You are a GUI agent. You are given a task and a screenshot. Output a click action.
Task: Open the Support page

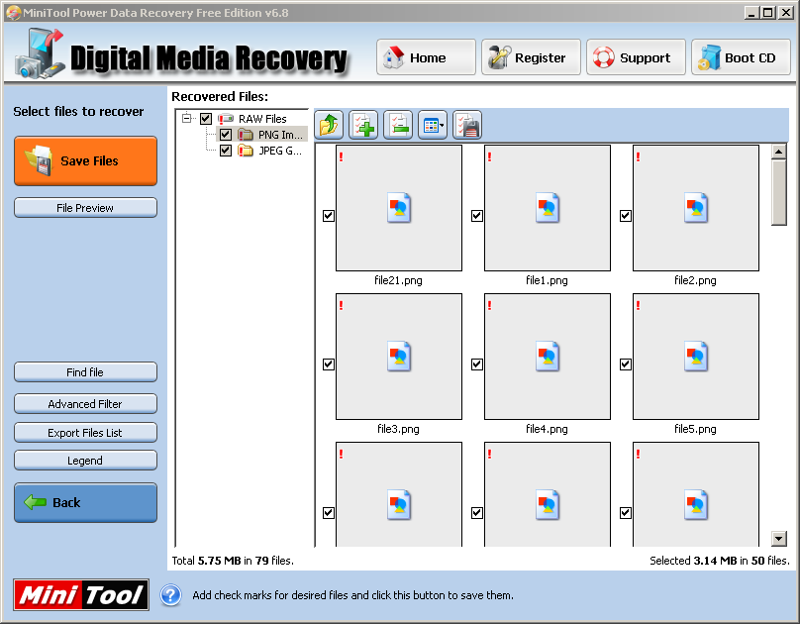(x=636, y=57)
